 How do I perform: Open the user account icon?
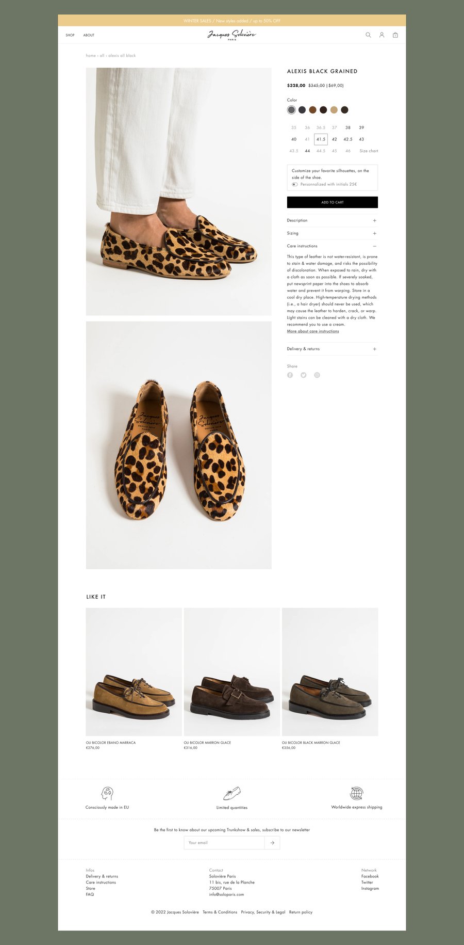[x=382, y=35]
